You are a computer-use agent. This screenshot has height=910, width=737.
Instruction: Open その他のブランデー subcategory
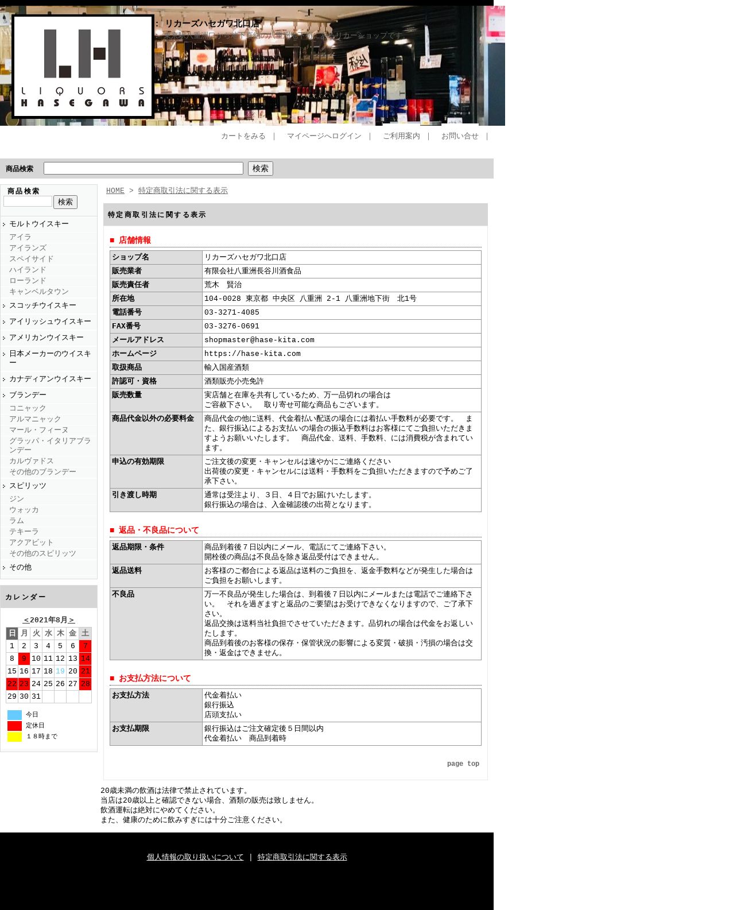42,472
